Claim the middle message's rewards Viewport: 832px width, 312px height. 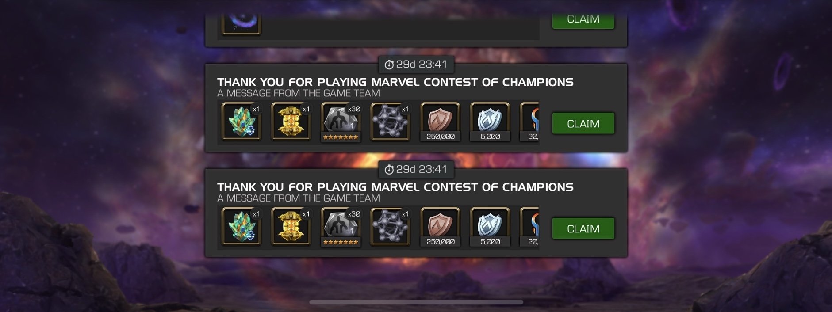coord(583,123)
